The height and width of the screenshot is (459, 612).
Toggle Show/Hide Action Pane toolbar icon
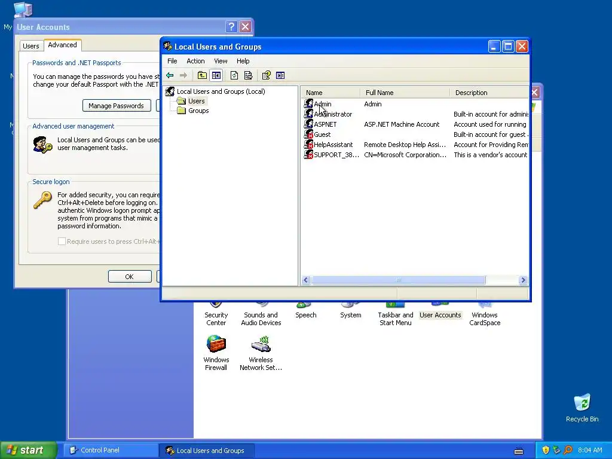tap(280, 75)
